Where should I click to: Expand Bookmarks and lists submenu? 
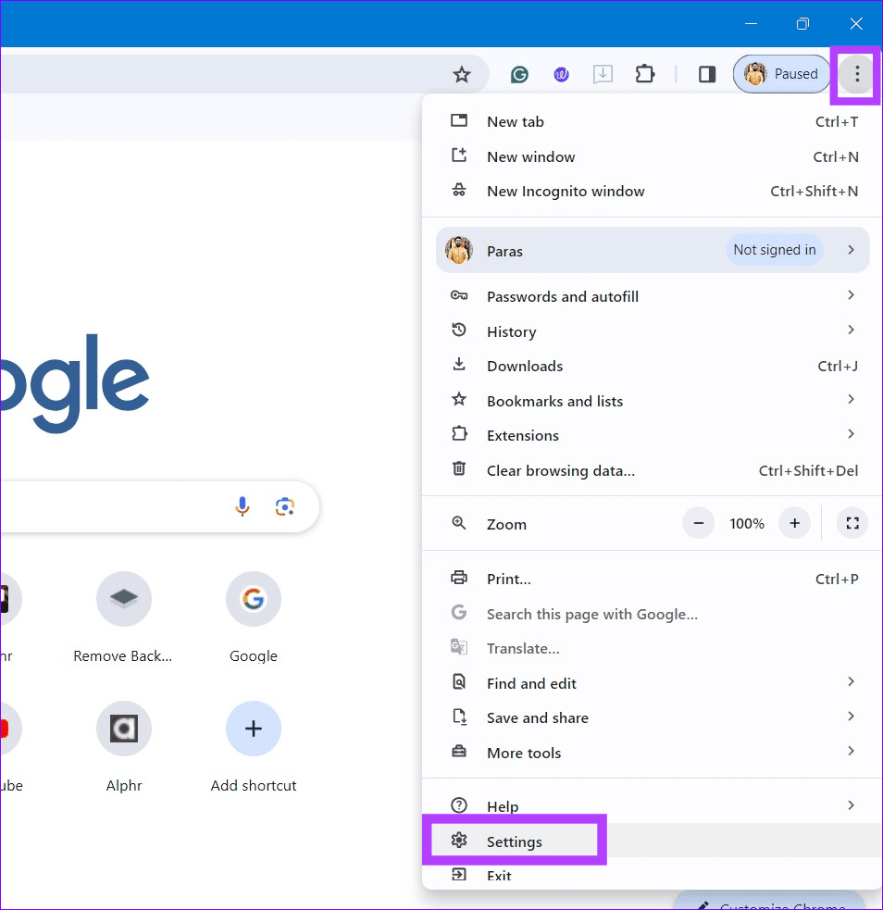pyautogui.click(x=653, y=401)
